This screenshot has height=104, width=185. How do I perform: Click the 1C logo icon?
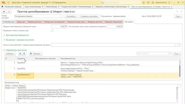tap(4, 3)
